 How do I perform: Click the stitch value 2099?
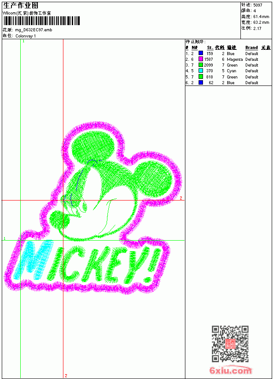(x=209, y=65)
